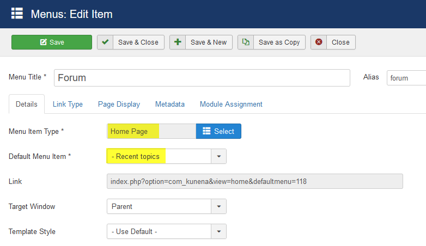Click the checkmark icon on Save & Close

click(105, 42)
